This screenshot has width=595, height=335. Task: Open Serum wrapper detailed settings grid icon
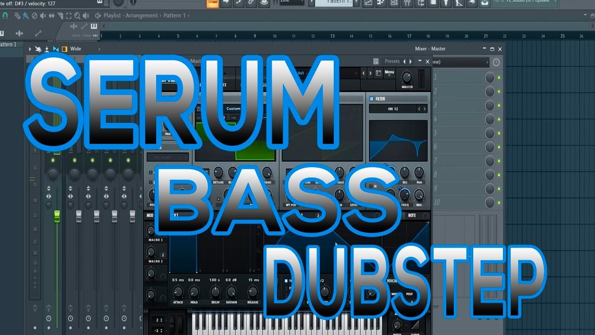[x=376, y=61]
